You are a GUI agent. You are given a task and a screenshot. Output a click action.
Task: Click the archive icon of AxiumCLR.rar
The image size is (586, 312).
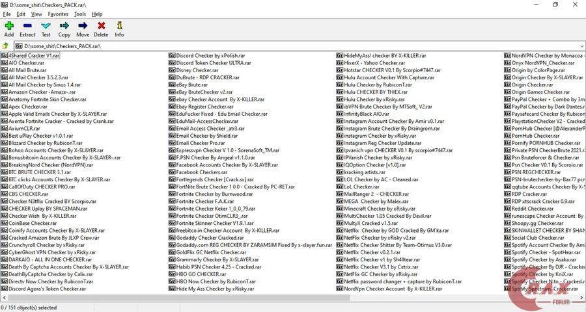[4, 129]
